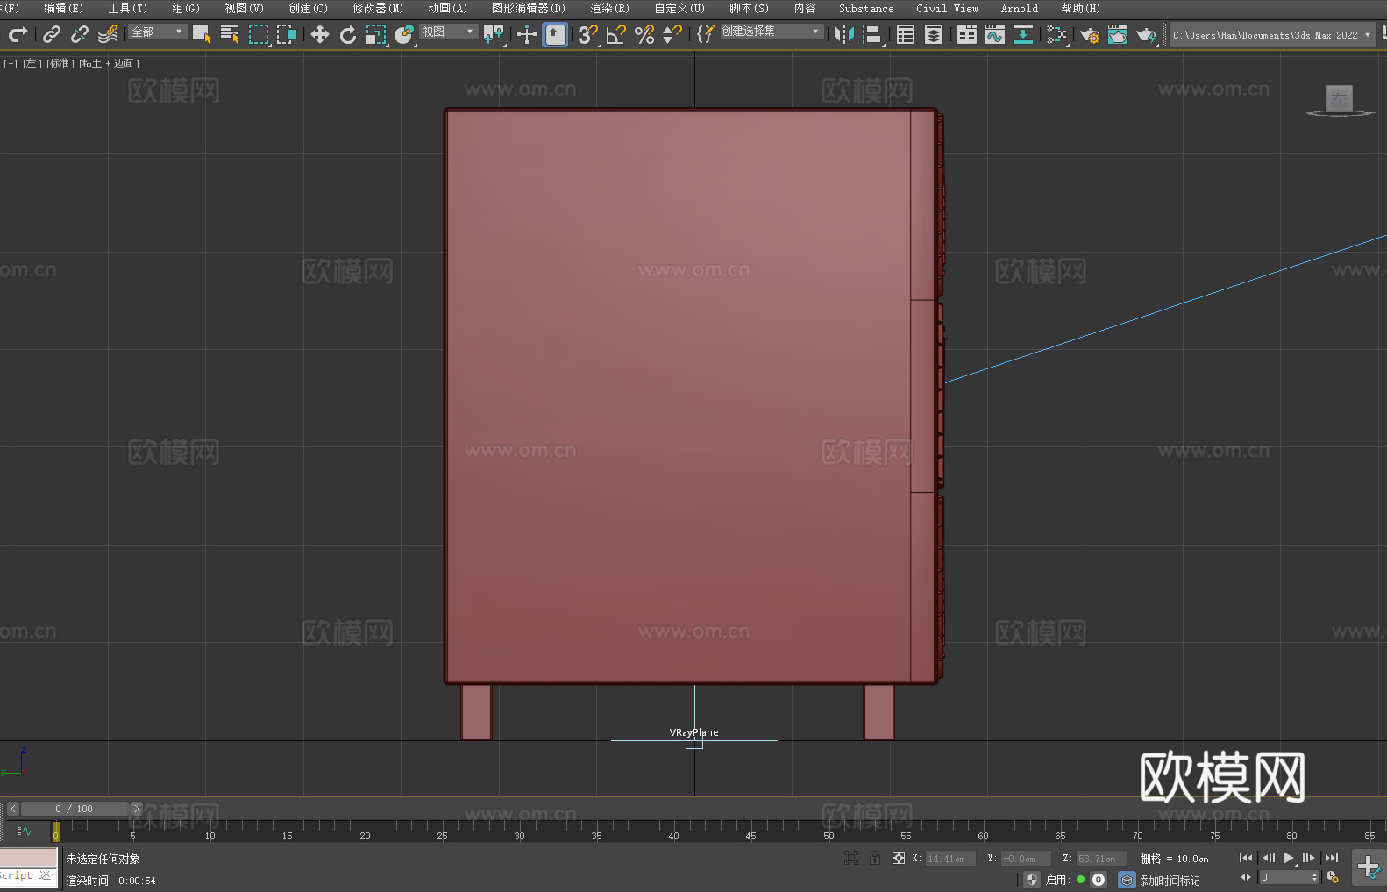
Task: Open the 工具(T) menu
Action: tap(128, 8)
